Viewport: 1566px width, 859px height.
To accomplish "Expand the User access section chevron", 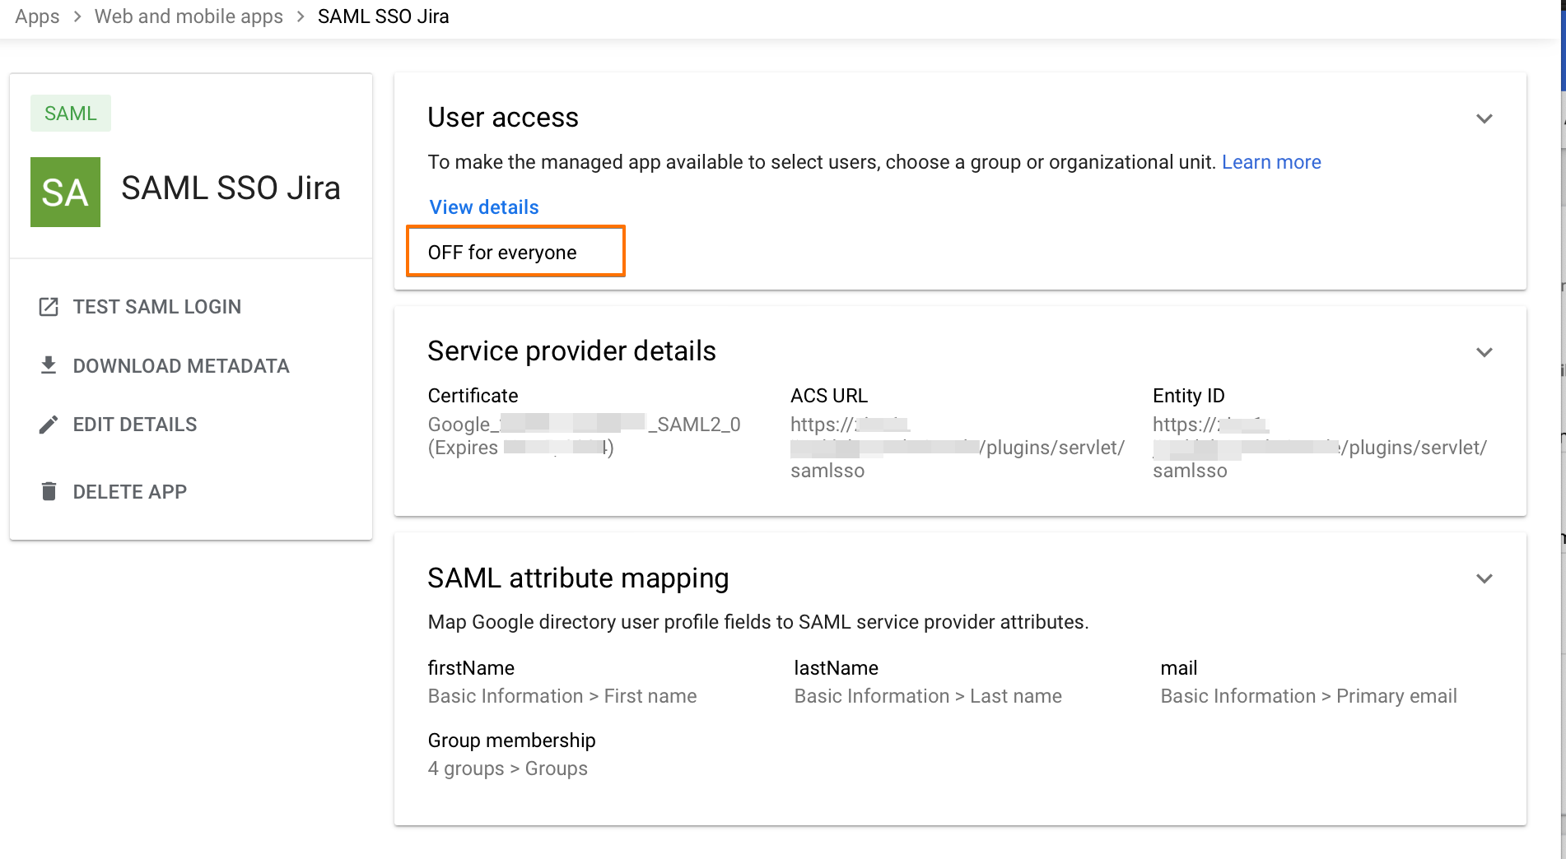I will 1484,118.
